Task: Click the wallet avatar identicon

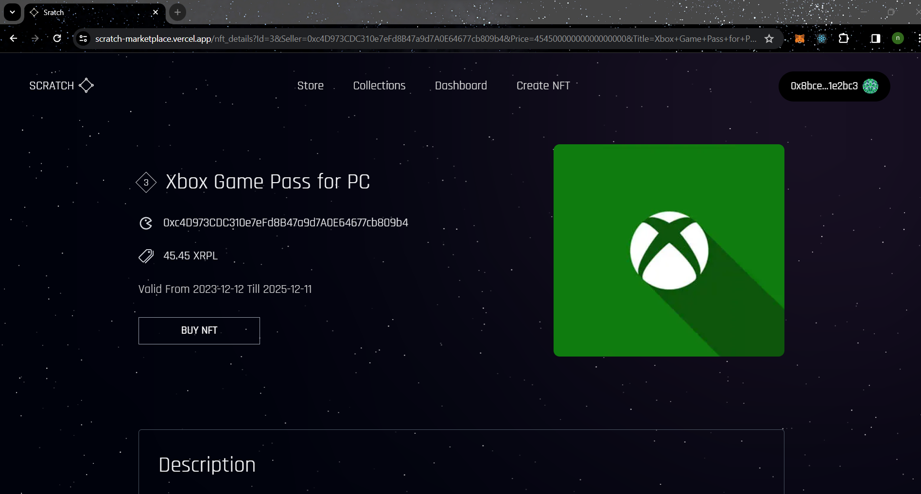Action: (870, 86)
